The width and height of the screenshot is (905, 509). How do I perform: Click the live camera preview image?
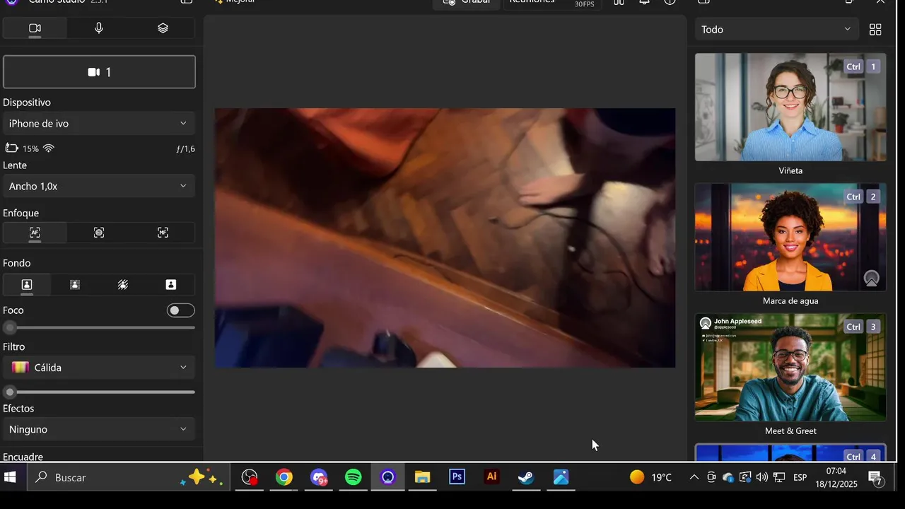pos(445,238)
